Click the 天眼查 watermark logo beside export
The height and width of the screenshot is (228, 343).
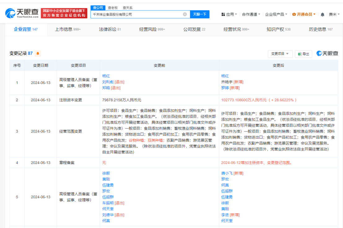tap(327, 54)
